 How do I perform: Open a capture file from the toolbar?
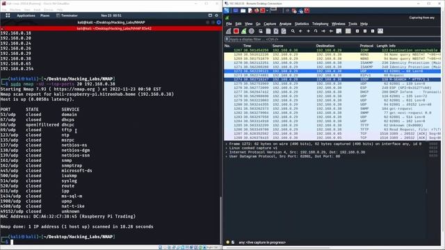click(x=261, y=31)
